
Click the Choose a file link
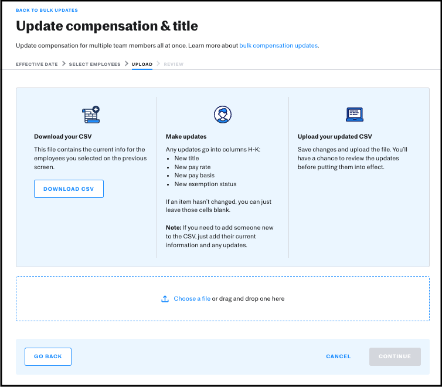click(192, 299)
